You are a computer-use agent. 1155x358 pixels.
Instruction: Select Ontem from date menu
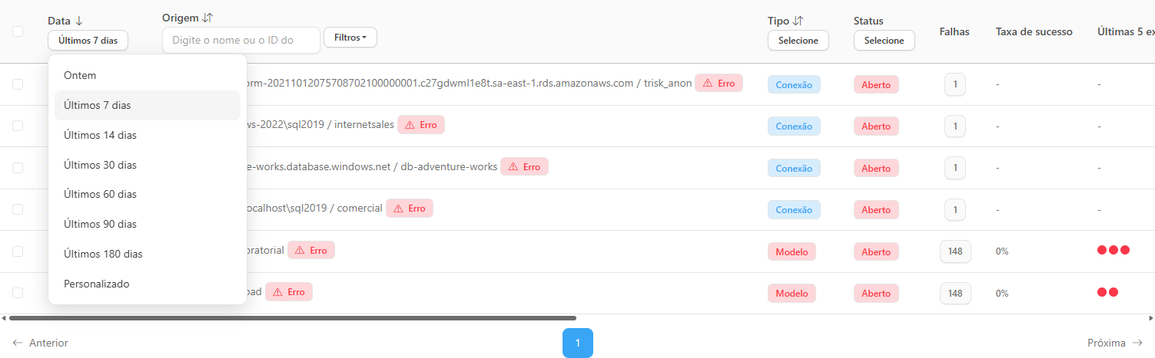point(148,75)
